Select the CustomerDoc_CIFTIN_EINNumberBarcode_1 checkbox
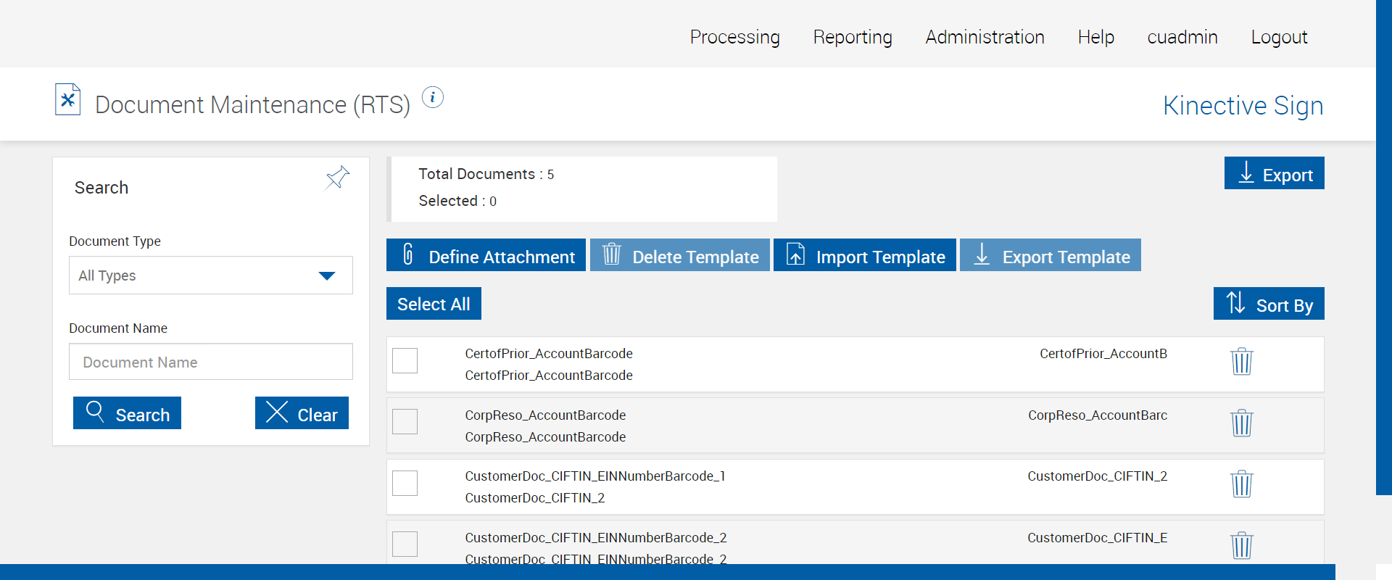 tap(405, 483)
